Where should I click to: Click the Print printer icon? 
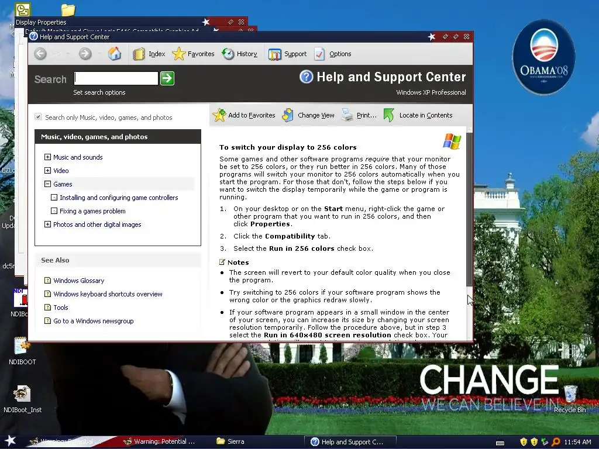[x=347, y=115]
